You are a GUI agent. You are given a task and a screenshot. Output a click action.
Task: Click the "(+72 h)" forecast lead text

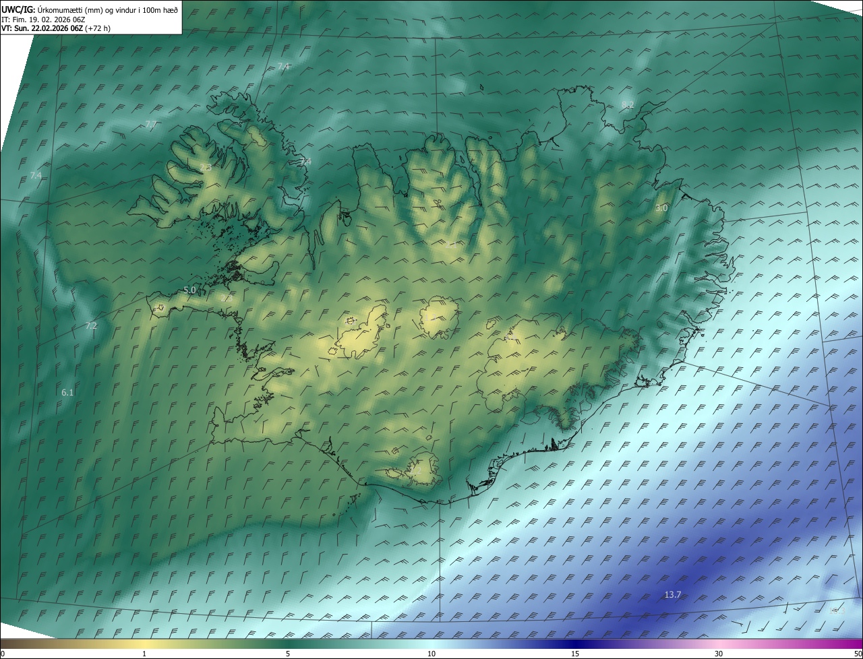[x=98, y=28]
